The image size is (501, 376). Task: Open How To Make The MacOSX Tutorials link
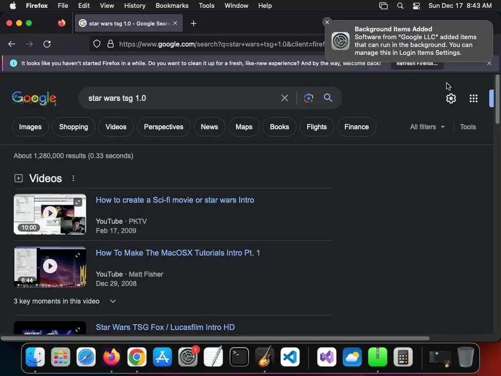178,253
